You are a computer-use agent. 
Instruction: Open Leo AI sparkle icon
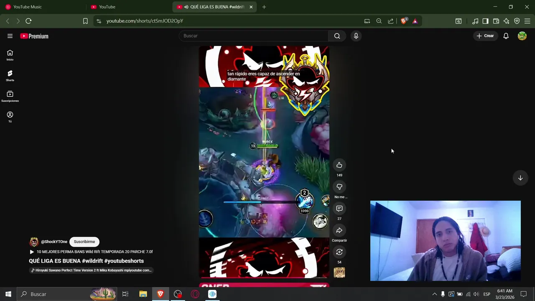tap(507, 21)
